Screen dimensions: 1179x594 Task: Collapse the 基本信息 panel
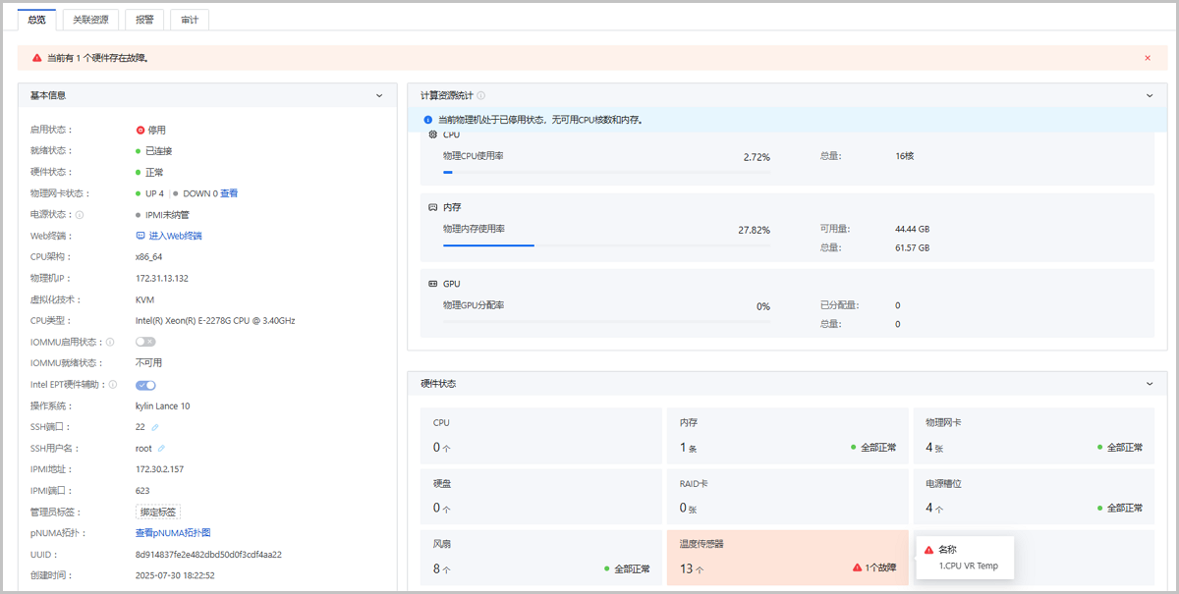tap(379, 95)
